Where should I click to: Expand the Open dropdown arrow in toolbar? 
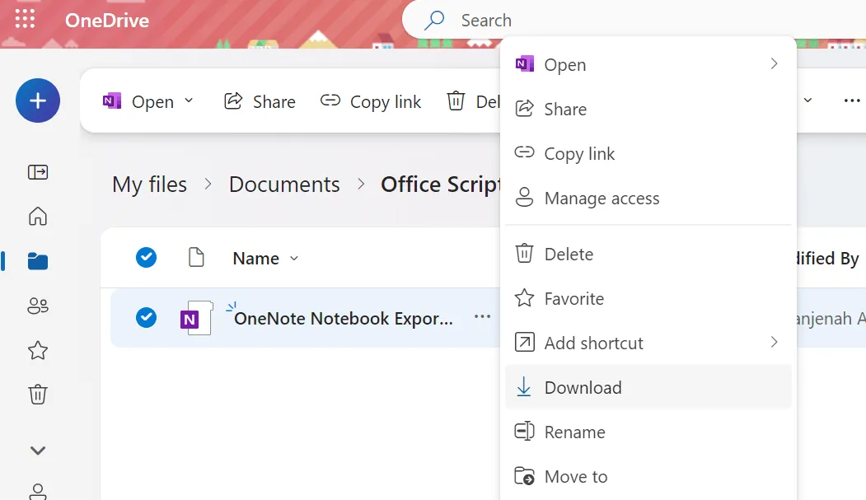[189, 100]
